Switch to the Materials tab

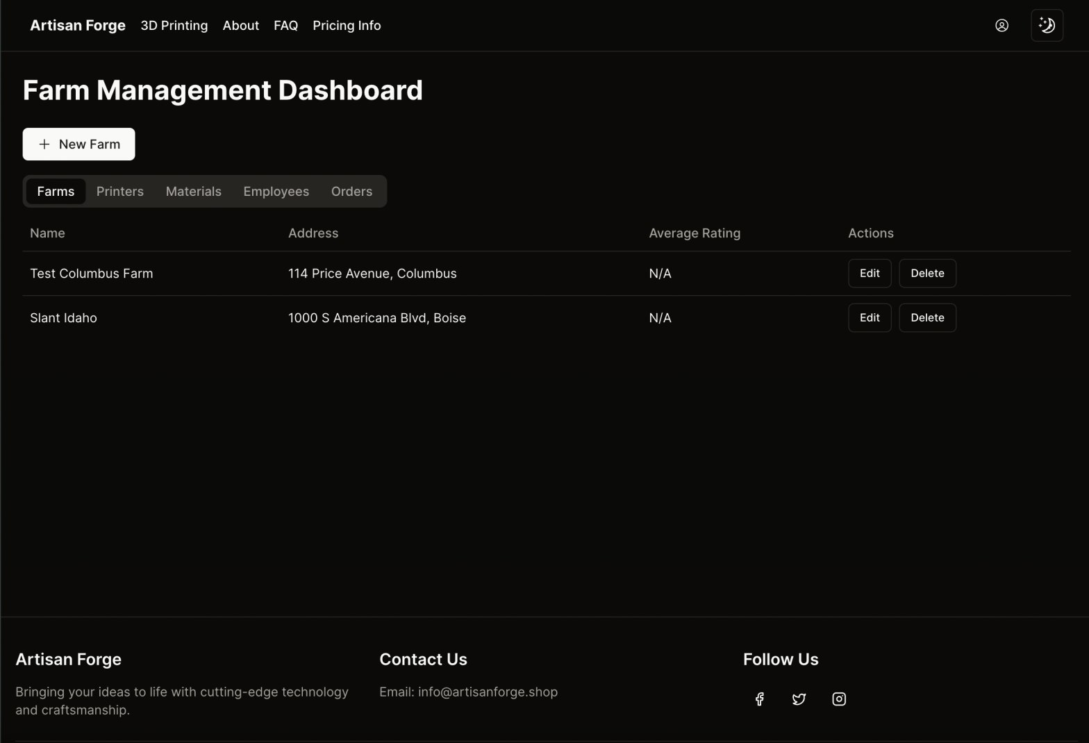(x=194, y=191)
